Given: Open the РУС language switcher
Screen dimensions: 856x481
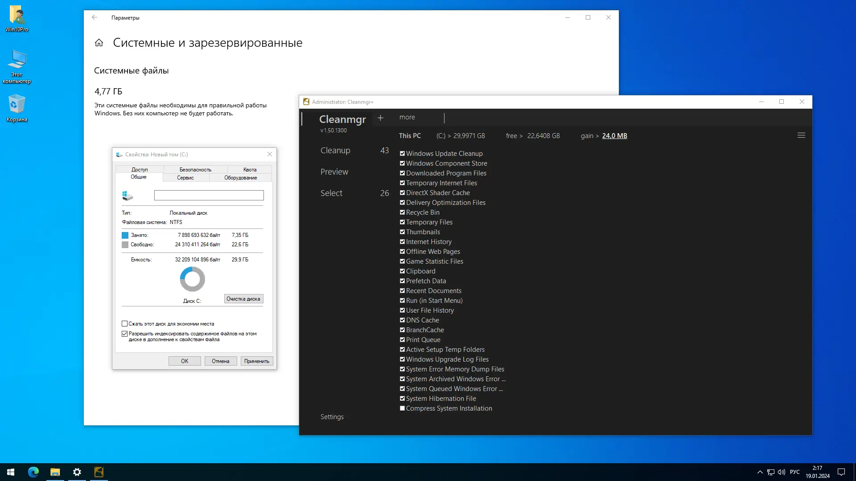Looking at the screenshot, I should tap(794, 472).
